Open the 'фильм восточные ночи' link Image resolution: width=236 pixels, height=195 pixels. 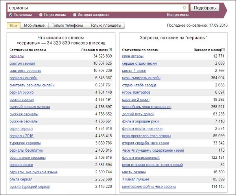(142, 128)
